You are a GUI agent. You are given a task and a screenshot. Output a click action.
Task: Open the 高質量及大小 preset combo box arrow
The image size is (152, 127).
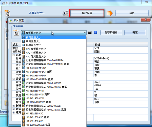click(85, 33)
